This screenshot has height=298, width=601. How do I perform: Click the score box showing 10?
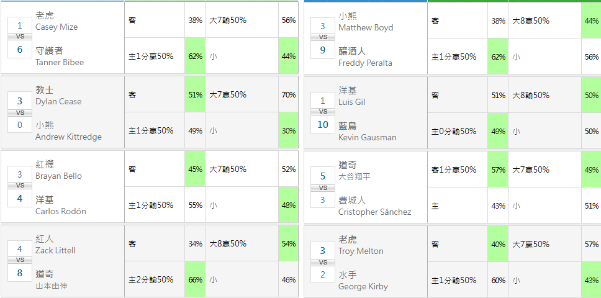322,125
